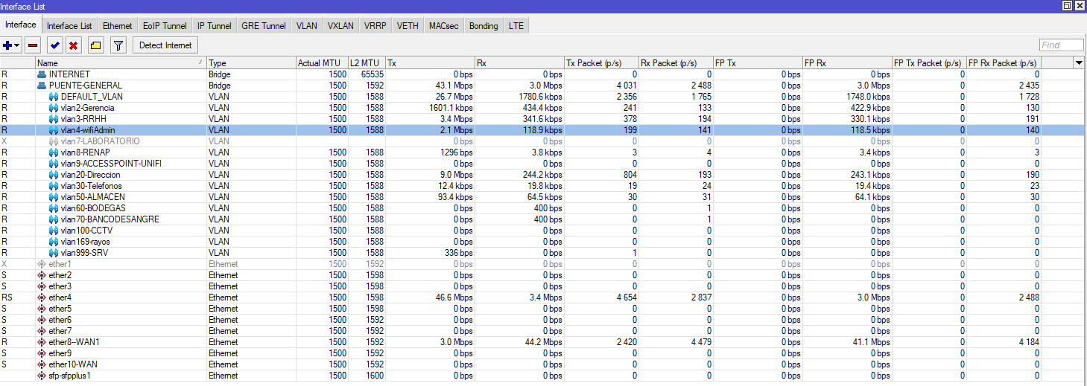Click the 44.2 Mbps Rx value
Screen dimensions: 1087x386
click(542, 342)
